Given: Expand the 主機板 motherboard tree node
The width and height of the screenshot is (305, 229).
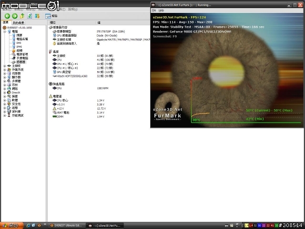Looking at the screenshot, I should [5, 66].
